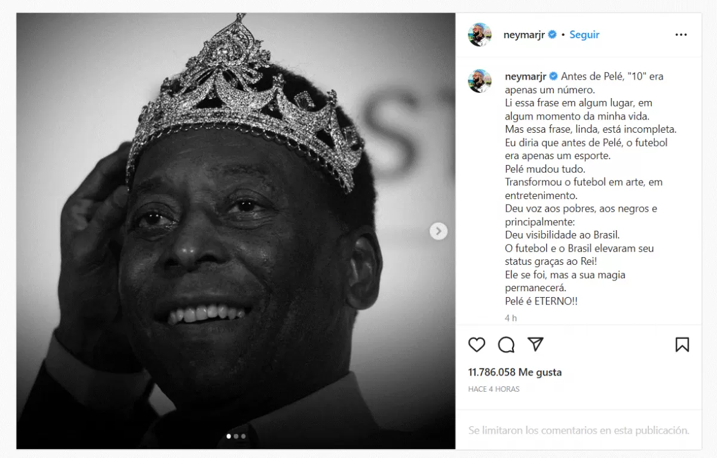717x458 pixels.
Task: Click neymarjr profile picture in the header
Action: tap(479, 35)
